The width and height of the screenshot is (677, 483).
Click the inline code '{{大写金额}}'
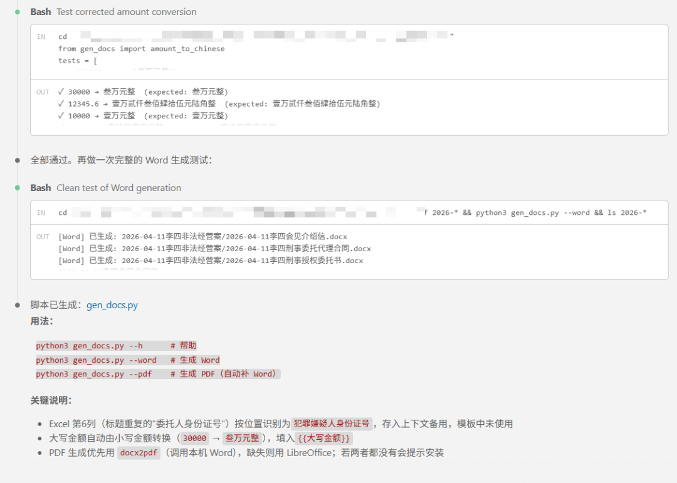point(324,438)
